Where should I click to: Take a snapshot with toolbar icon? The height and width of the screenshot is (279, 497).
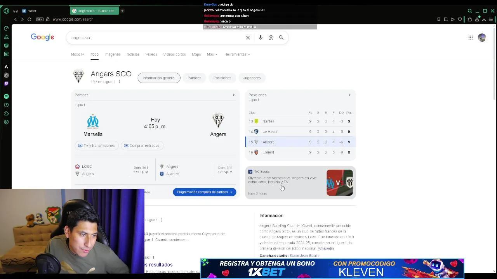(446, 19)
